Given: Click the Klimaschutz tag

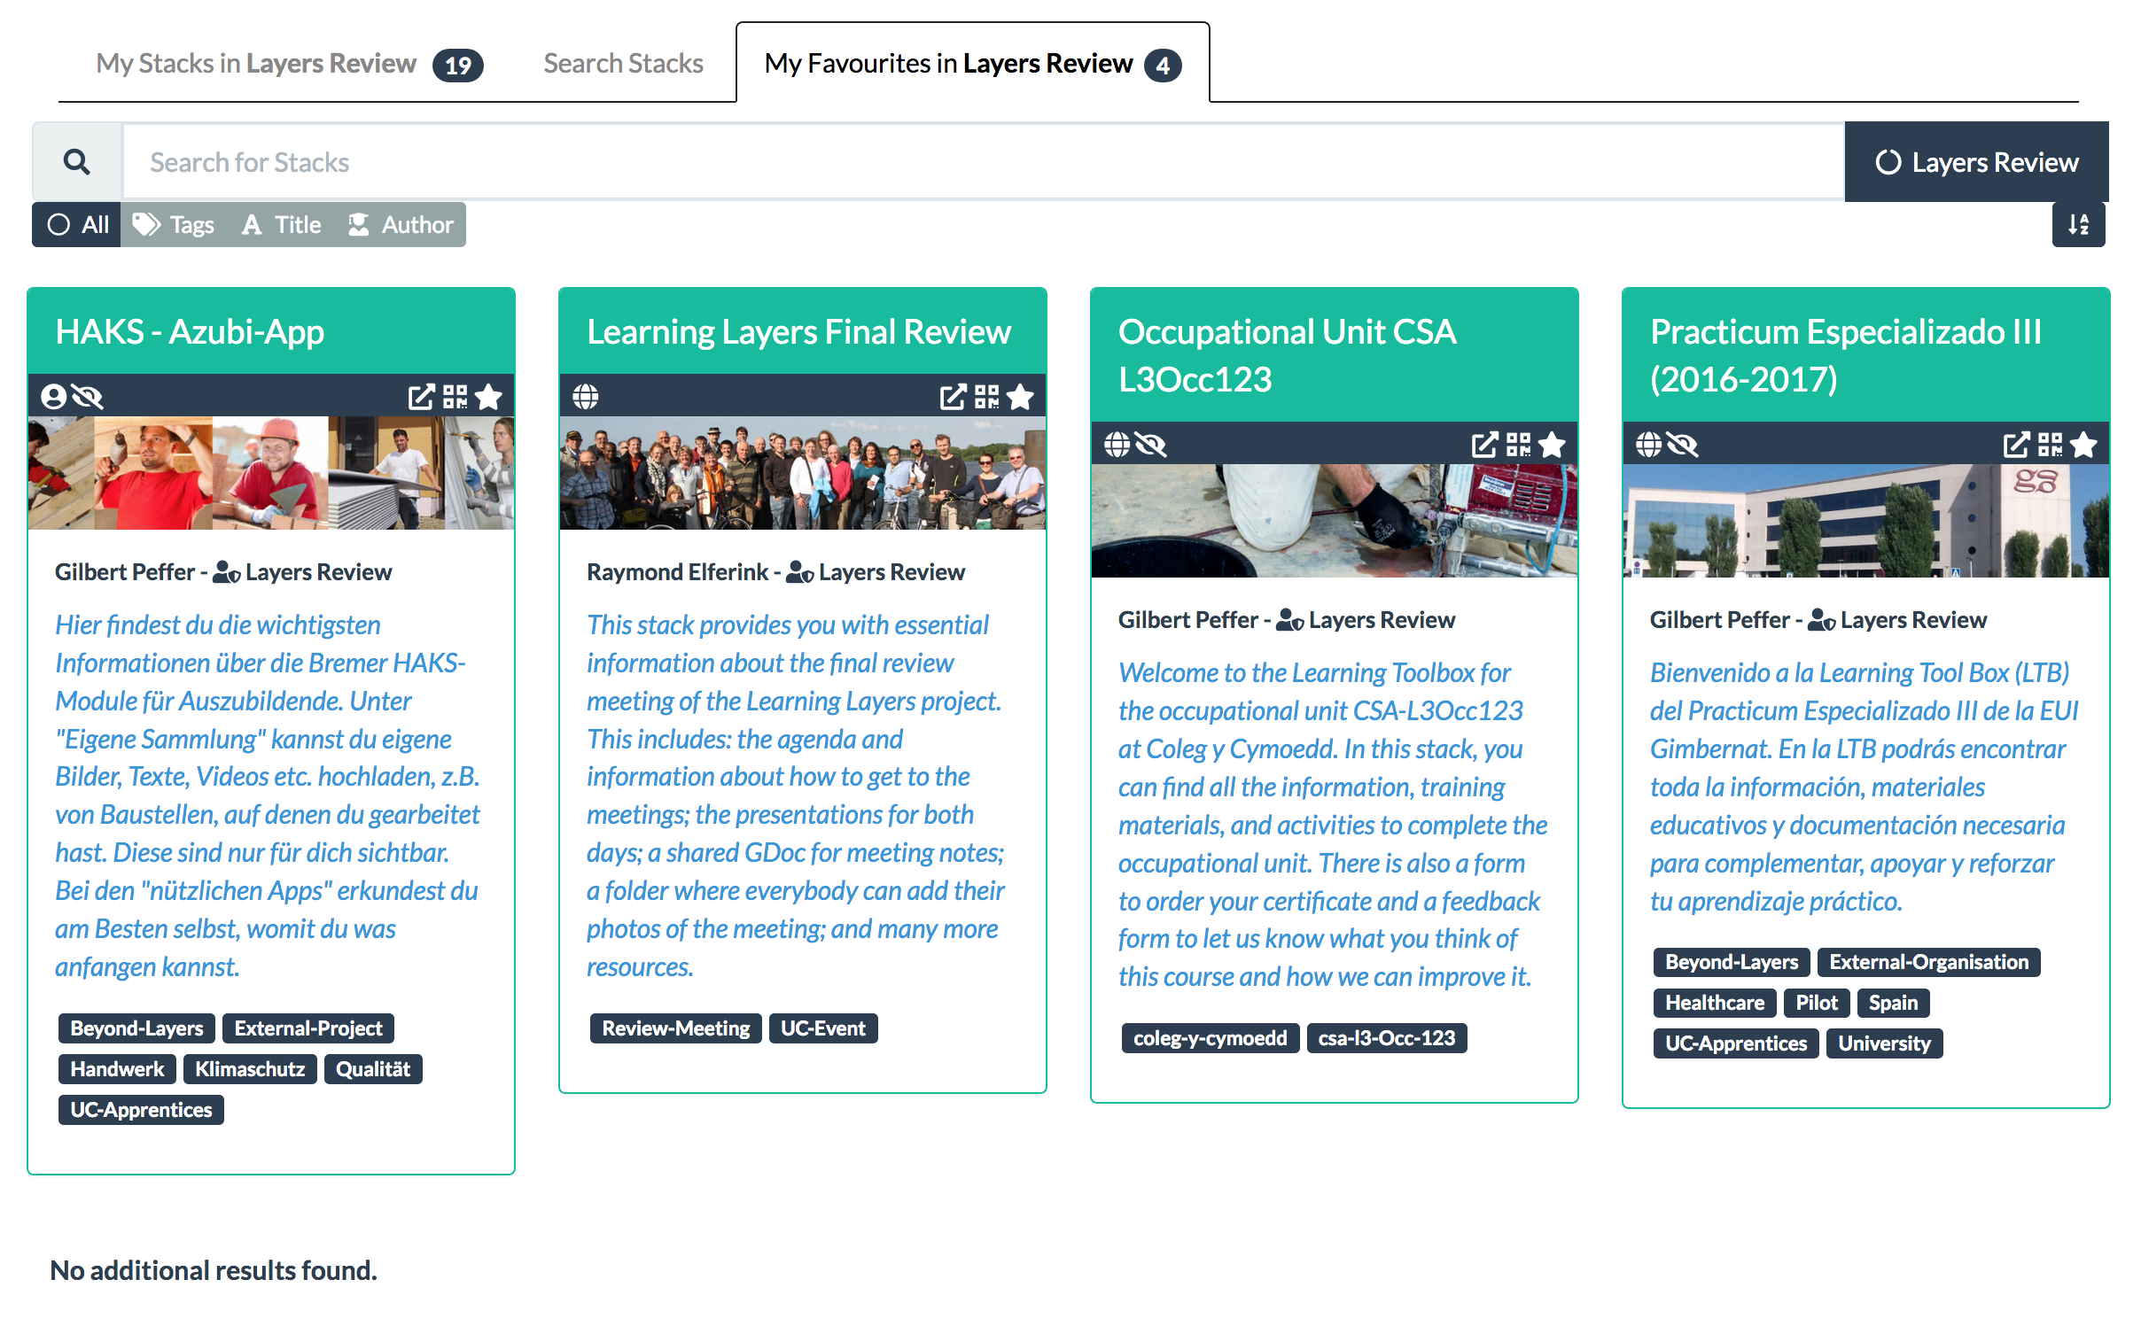Looking at the screenshot, I should tap(250, 1069).
